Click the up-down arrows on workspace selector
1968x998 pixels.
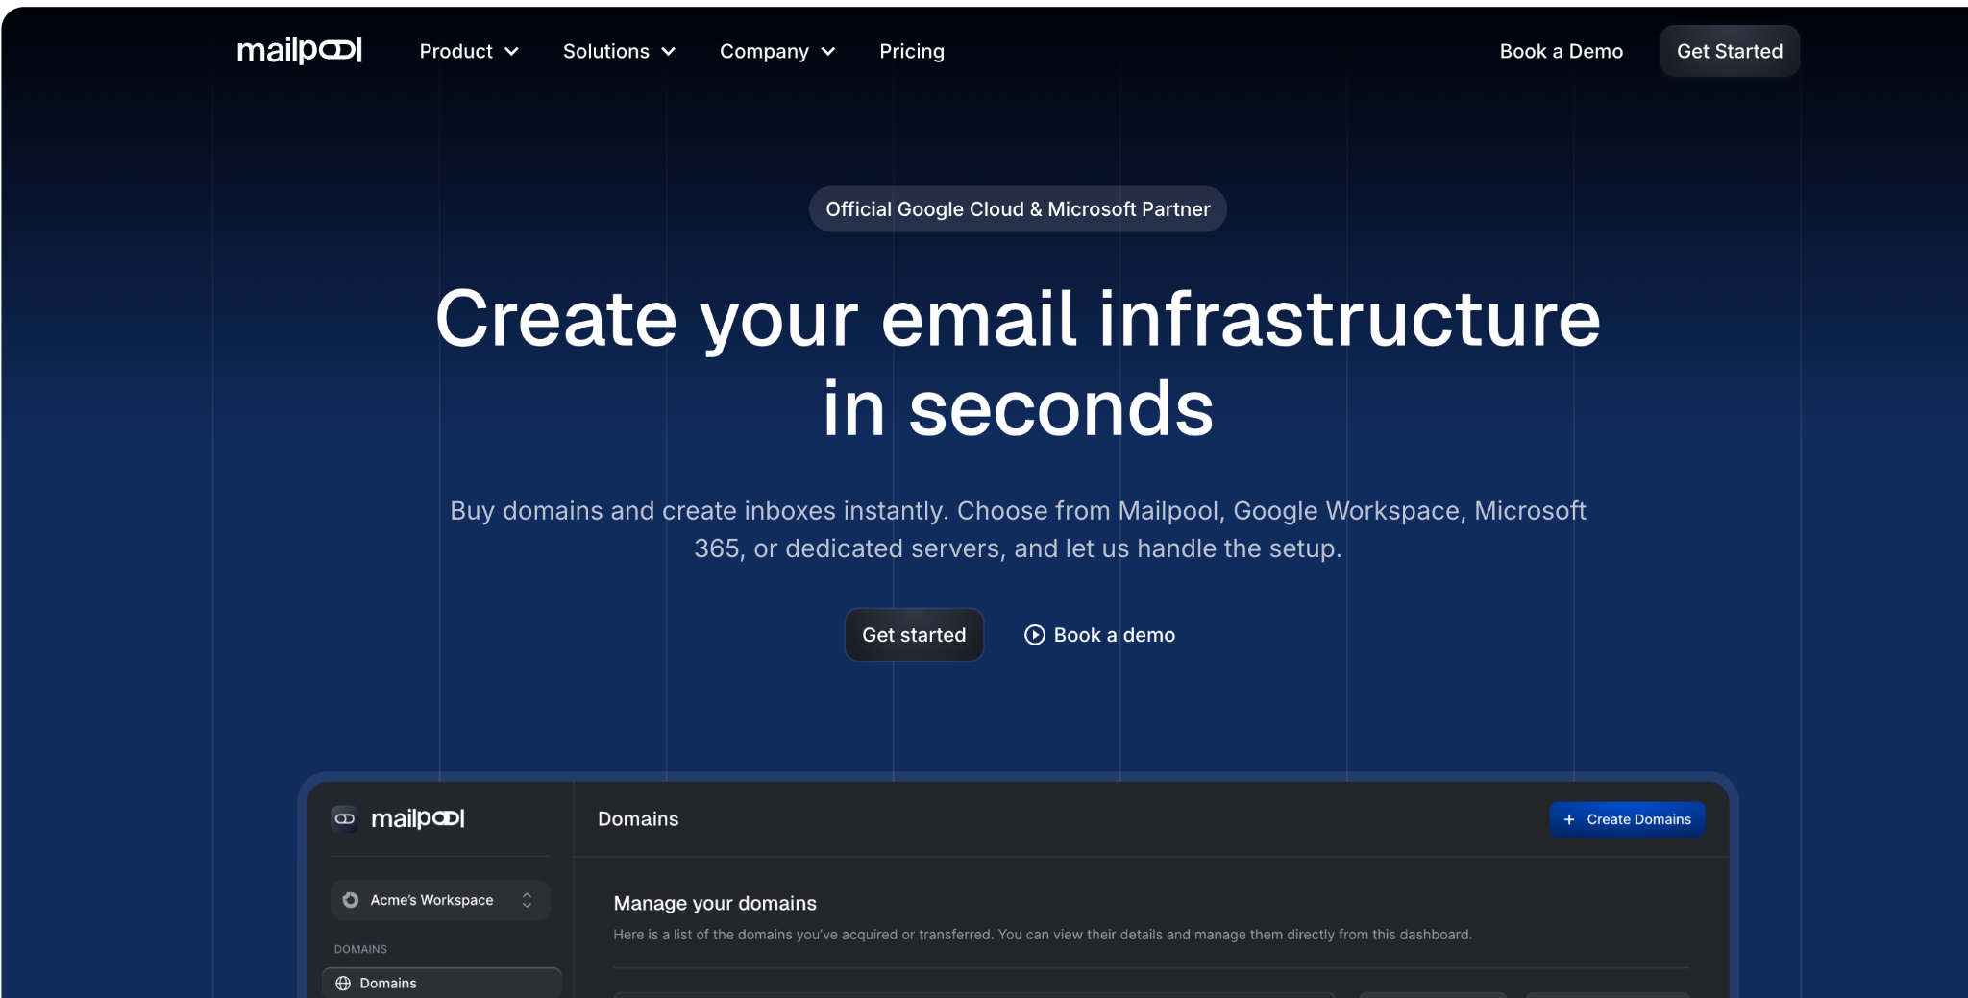point(527,900)
